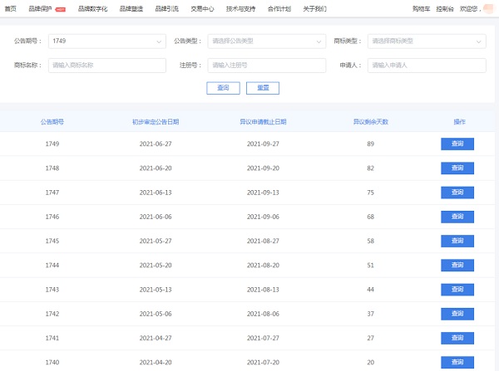
Task: Select remaining days value 89
Action: tap(370, 144)
